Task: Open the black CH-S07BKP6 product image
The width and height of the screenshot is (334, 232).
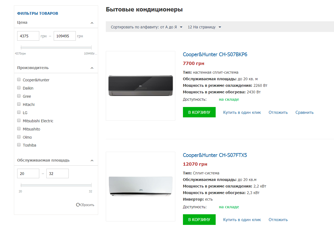Action: tap(140, 86)
